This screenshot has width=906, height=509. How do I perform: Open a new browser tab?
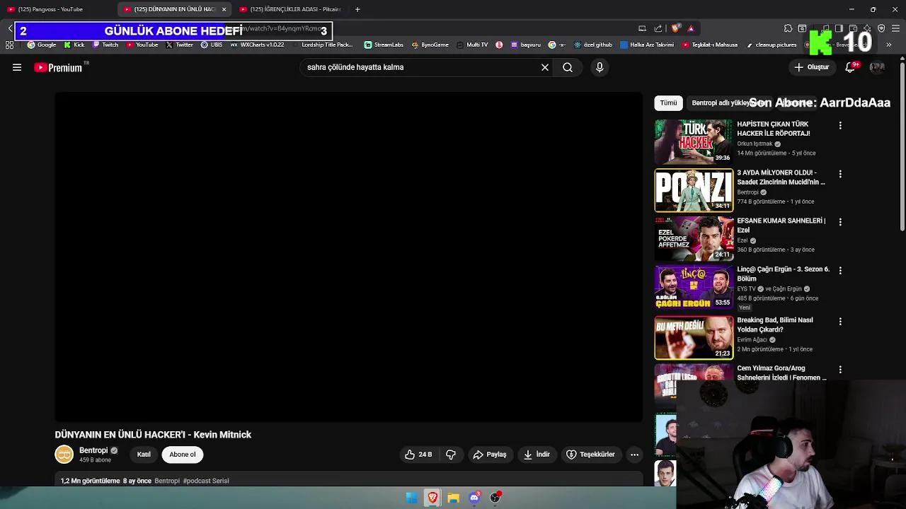[357, 9]
